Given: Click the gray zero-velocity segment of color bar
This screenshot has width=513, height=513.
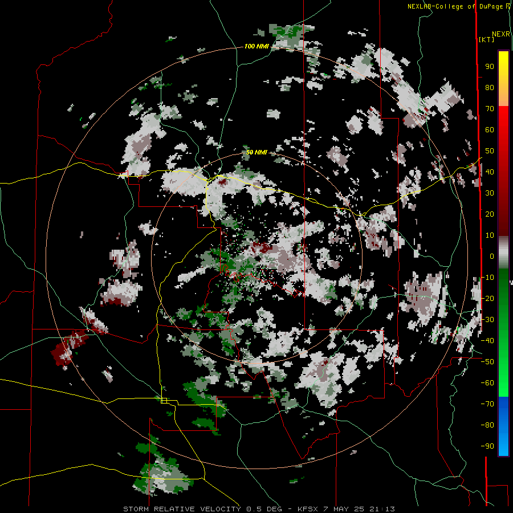Looking at the screenshot, I should click(503, 253).
